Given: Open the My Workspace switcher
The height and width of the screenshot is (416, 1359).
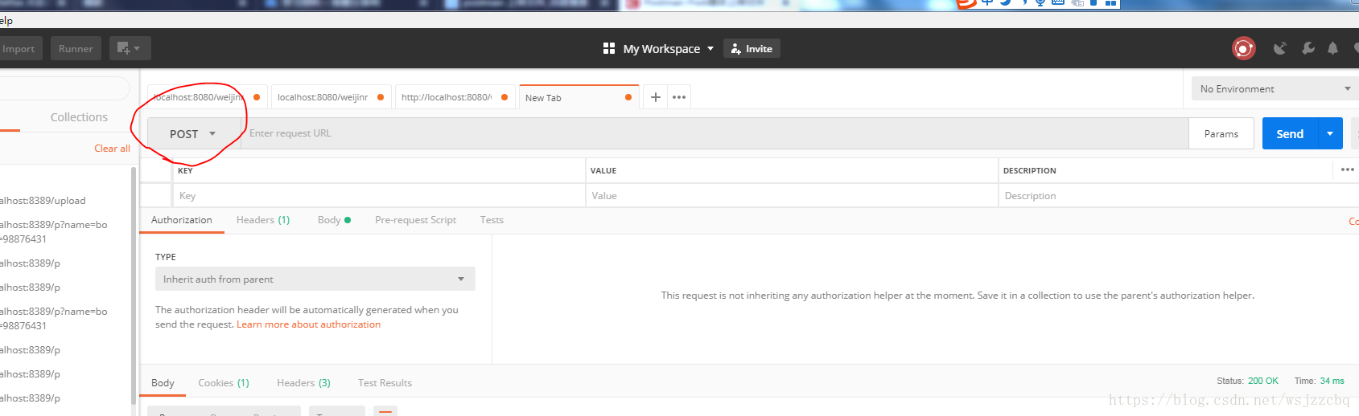Looking at the screenshot, I should (x=658, y=49).
